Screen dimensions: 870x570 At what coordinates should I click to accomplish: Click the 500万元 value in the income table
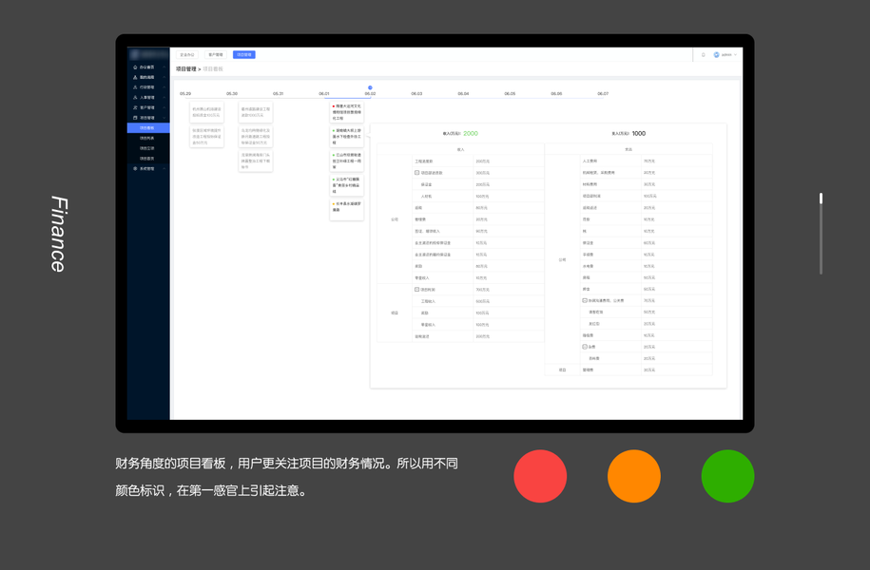pos(482,302)
